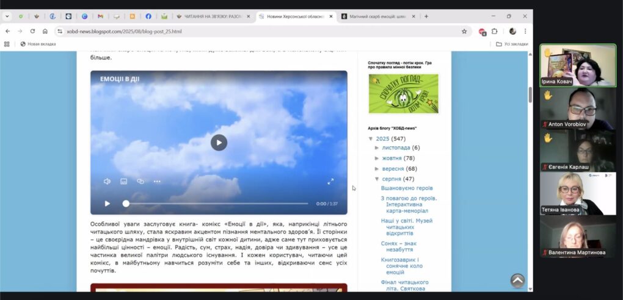Click the video volume speaker icon
Viewport: 623px width, 300px height.
(107, 181)
